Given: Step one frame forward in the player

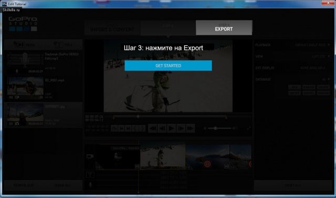Looking at the screenshot, I should tap(181, 128).
